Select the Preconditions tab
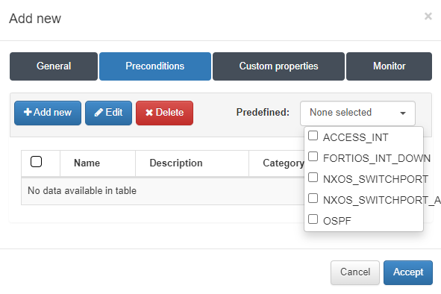This screenshot has height=294, width=441. pos(155,66)
